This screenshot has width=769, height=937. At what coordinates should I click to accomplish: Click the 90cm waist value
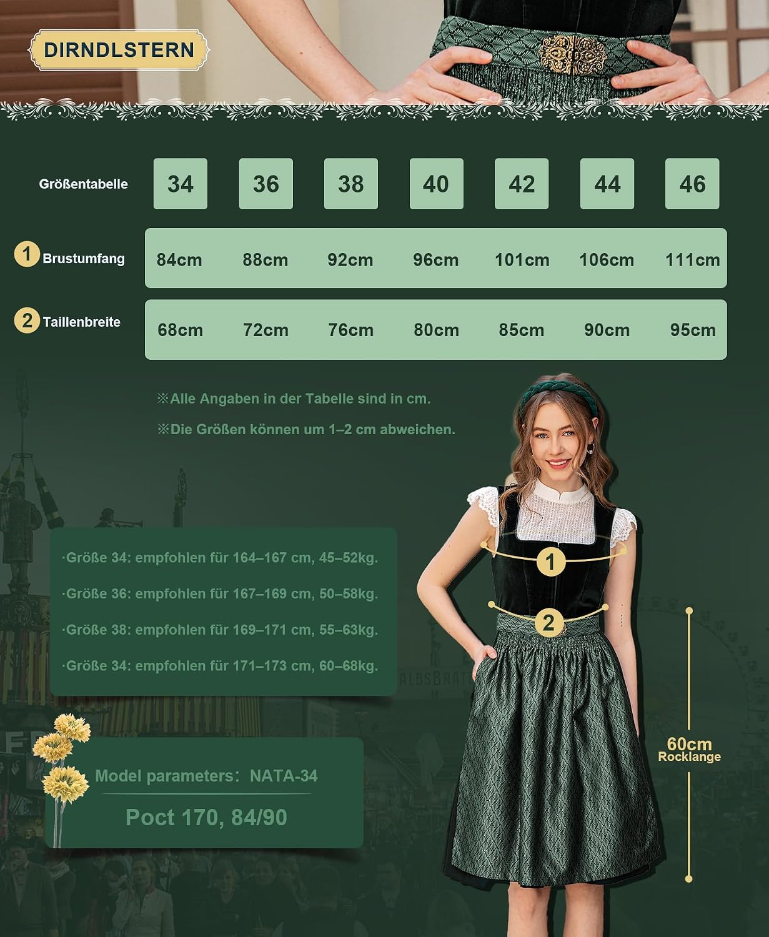pyautogui.click(x=607, y=330)
